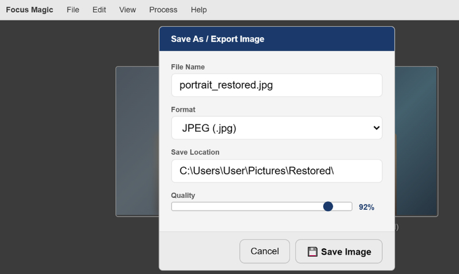Click the Quality label
The image size is (459, 274).
coord(183,195)
